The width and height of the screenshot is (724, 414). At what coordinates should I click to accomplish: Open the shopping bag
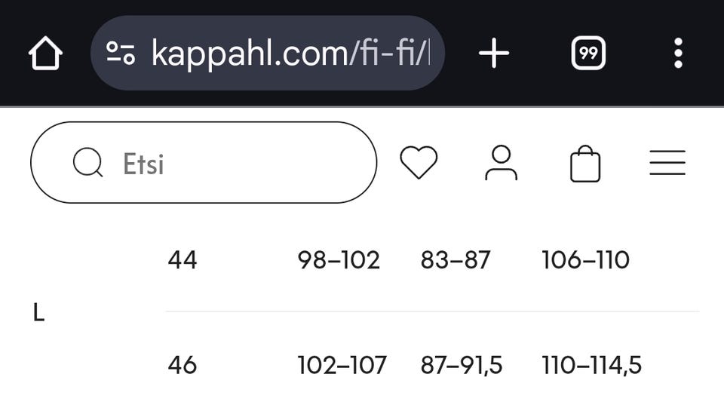pos(585,164)
